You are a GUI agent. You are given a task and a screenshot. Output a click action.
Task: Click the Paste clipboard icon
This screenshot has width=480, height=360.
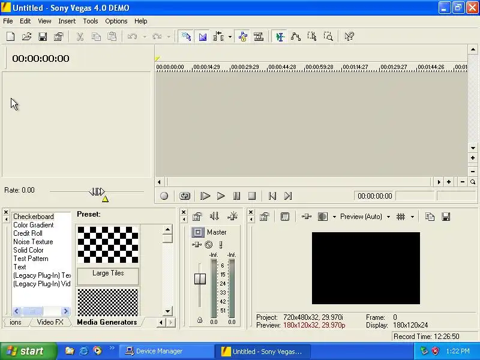tap(112, 37)
